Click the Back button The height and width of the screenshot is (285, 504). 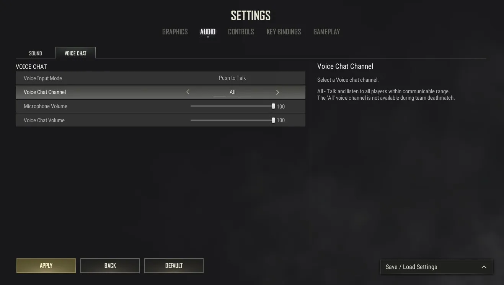(x=110, y=266)
